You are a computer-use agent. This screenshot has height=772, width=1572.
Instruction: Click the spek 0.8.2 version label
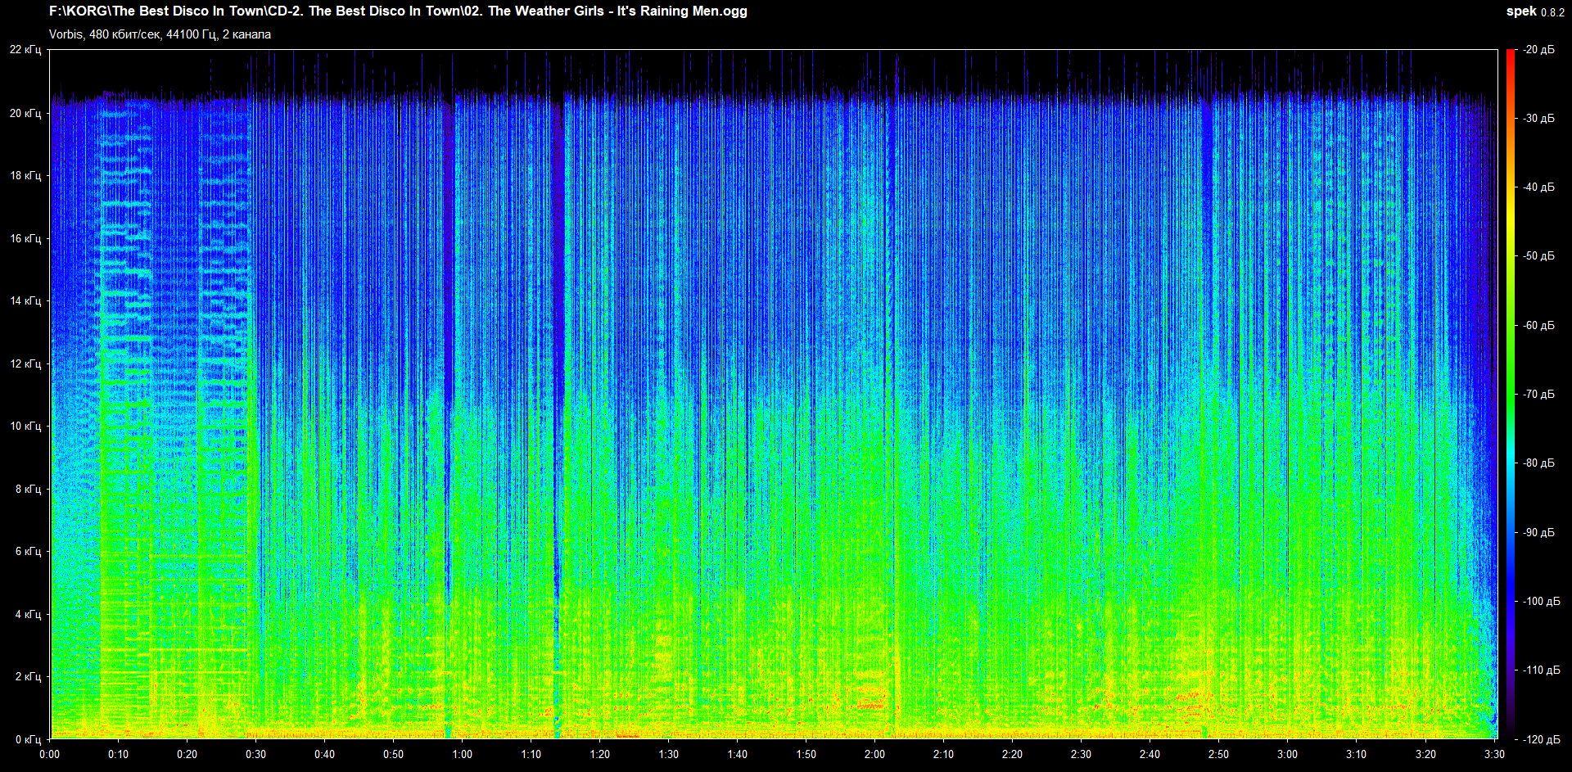1535,11
